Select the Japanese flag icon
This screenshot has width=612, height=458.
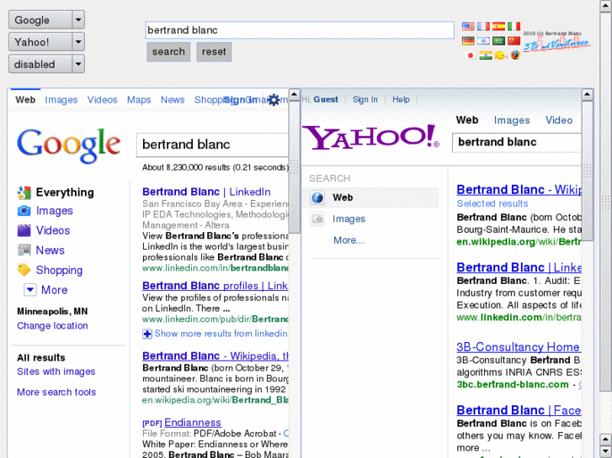[471, 55]
